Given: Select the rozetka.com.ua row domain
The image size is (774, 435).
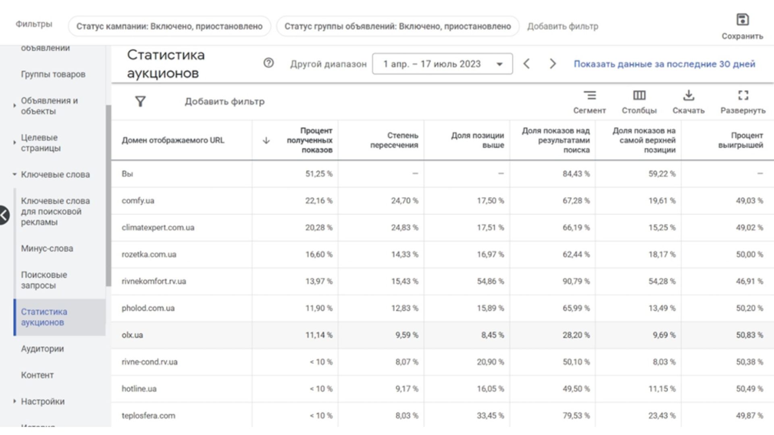Looking at the screenshot, I should (149, 255).
